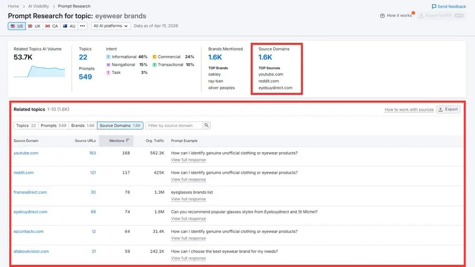
Task: Switch to the Topics 22 tab
Action: click(x=26, y=125)
